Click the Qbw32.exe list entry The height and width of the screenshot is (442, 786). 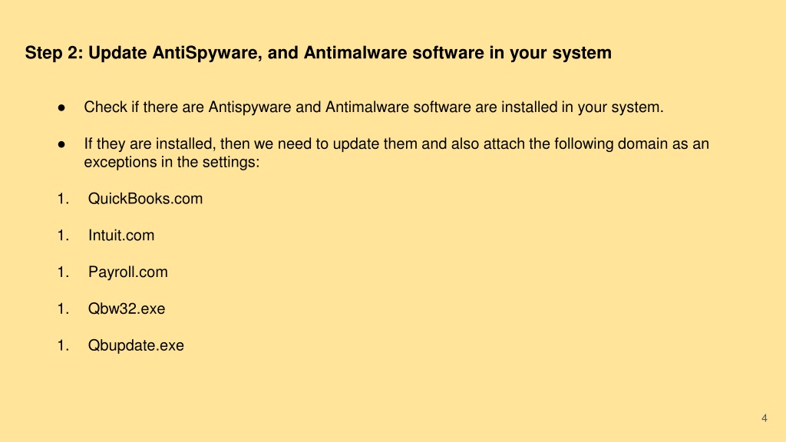coord(127,308)
